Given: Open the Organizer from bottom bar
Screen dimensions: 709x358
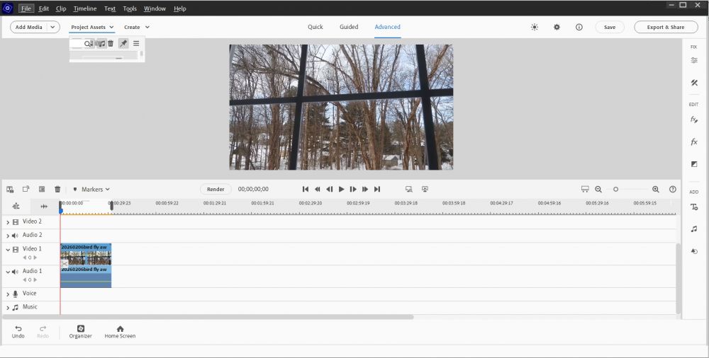Looking at the screenshot, I should pos(80,331).
